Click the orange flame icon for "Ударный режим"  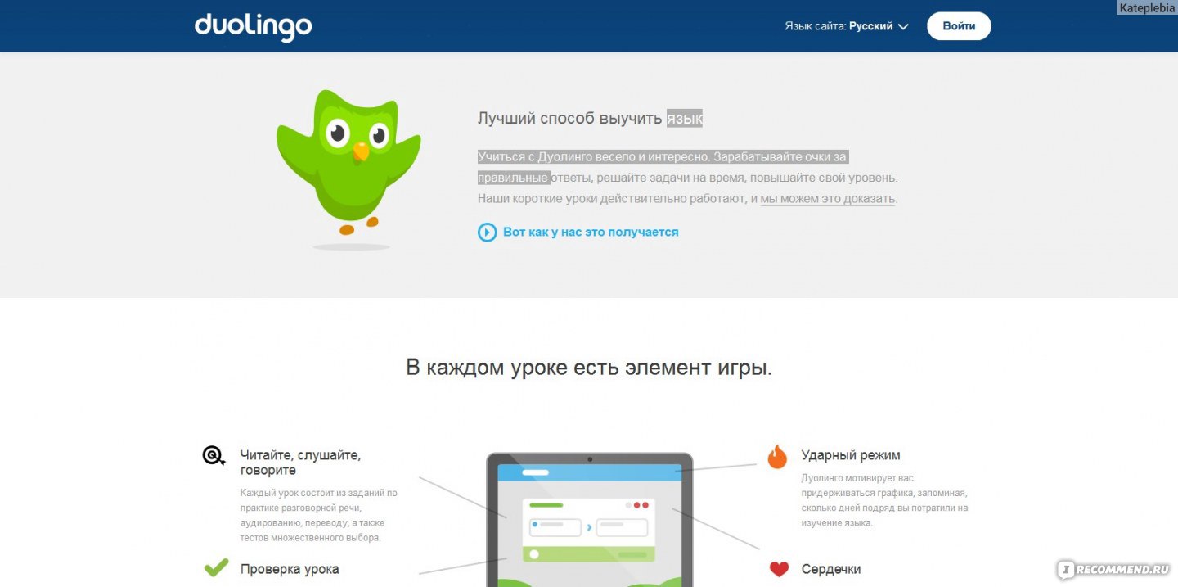777,457
